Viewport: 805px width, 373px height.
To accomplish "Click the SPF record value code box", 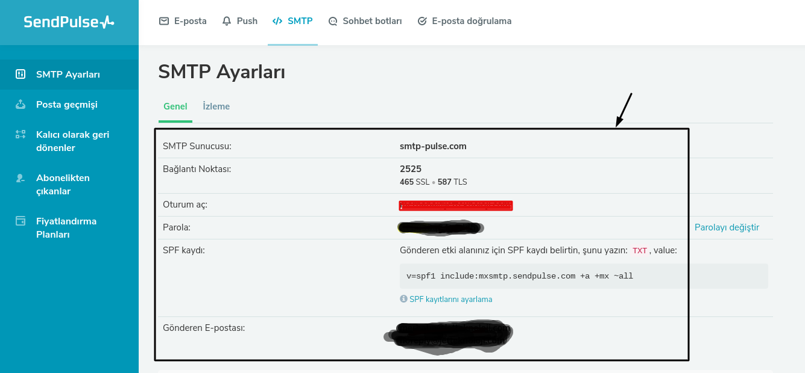I will tap(584, 276).
